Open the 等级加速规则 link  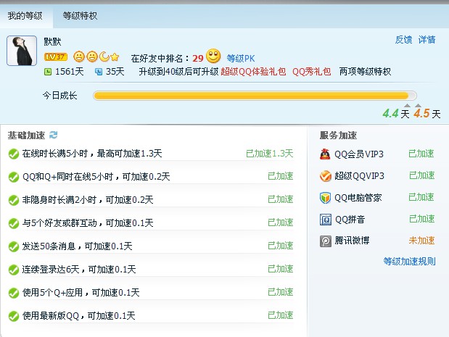coord(410,261)
